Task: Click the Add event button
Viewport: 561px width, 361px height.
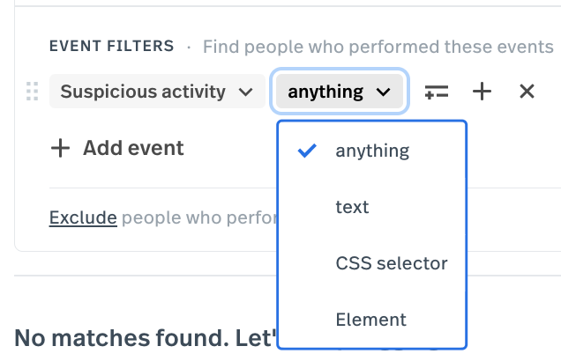Action: click(x=117, y=148)
